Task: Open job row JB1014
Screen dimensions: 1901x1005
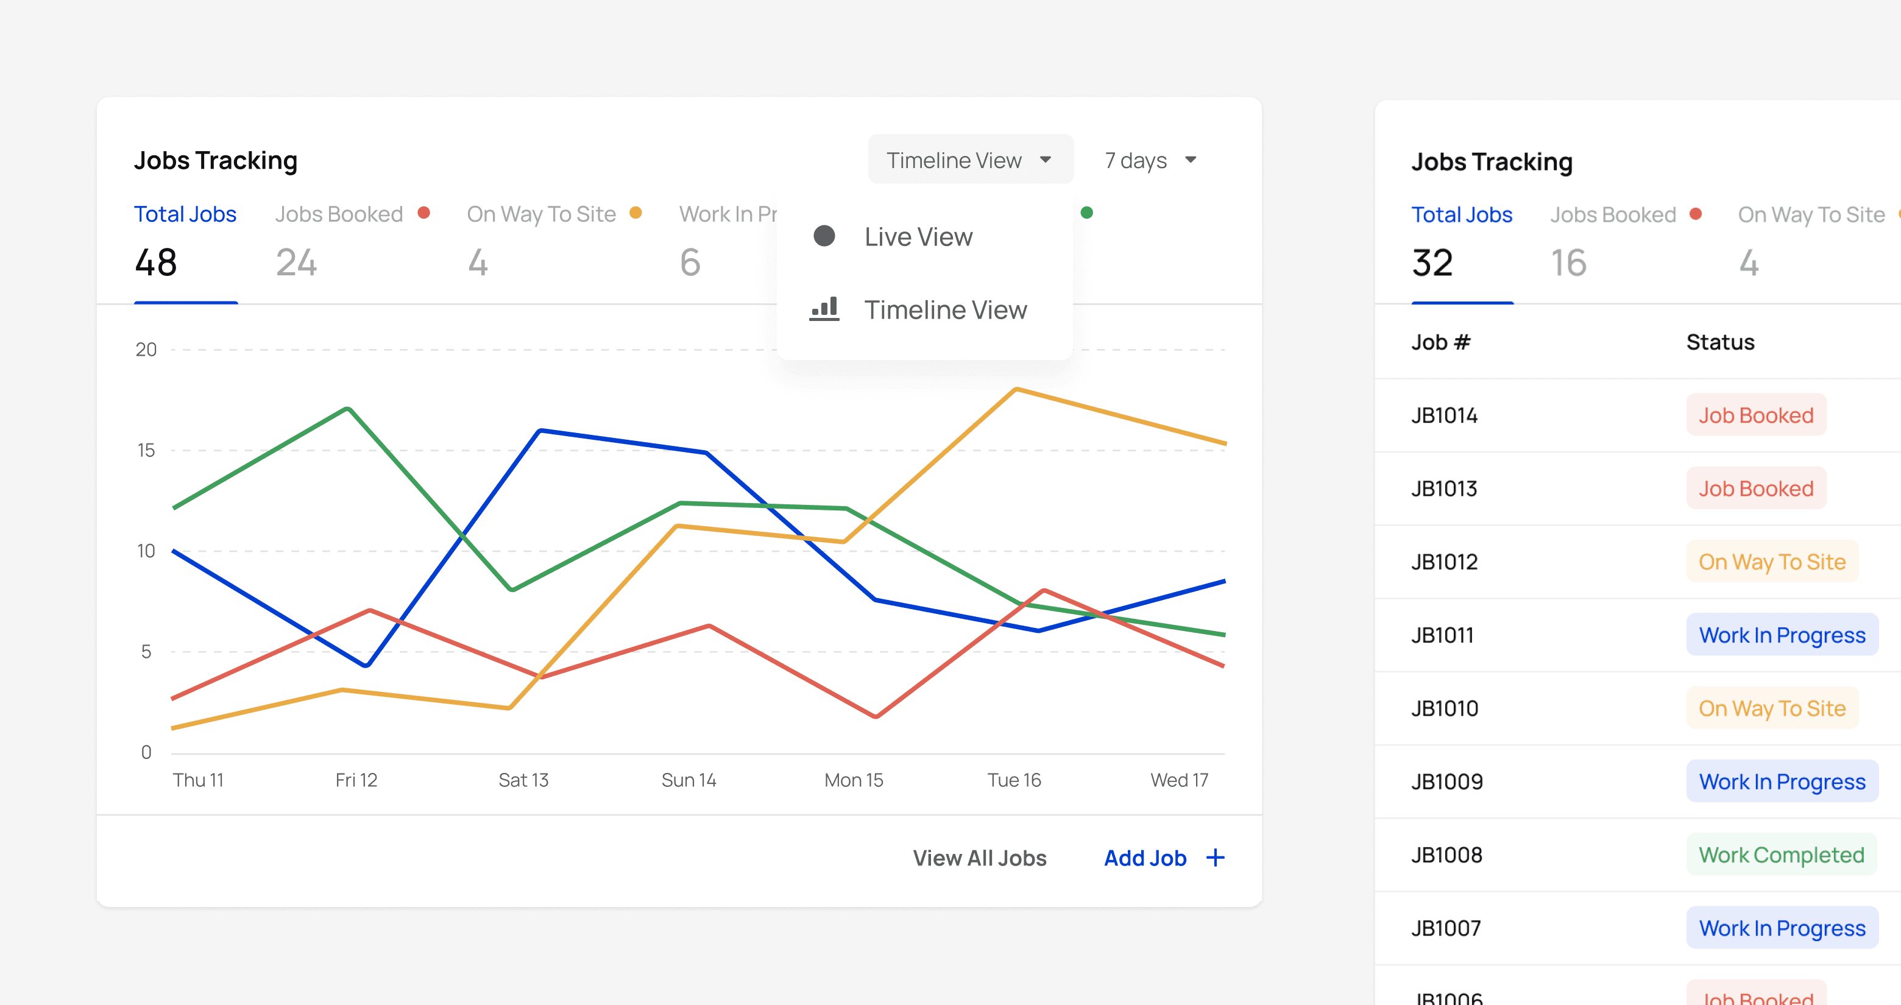Action: coord(1444,415)
